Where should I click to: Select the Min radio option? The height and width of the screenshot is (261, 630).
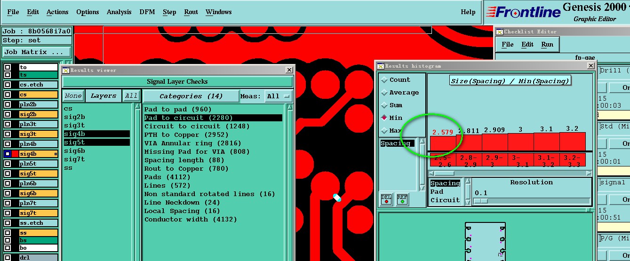[x=384, y=118]
